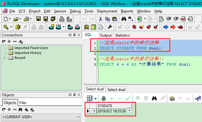Image resolution: width=202 pixels, height=122 pixels.
Task: Open the date cell dropdown for SYSDATE value
Action: coord(130,111)
